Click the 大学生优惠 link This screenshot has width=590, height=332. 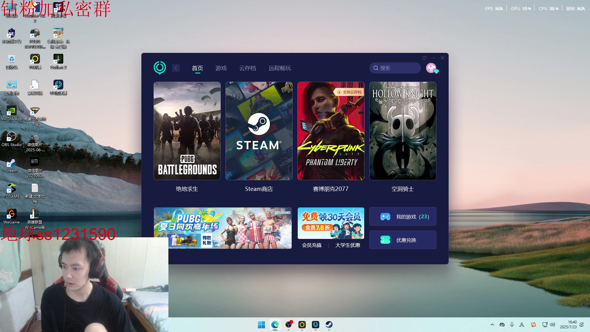click(x=348, y=245)
